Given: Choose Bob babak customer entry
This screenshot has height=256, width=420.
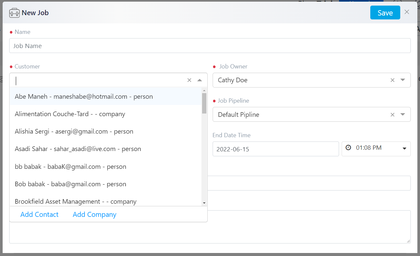Looking at the screenshot, I should (105, 184).
